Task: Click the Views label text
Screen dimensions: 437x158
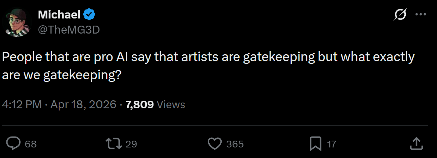Action: point(171,104)
